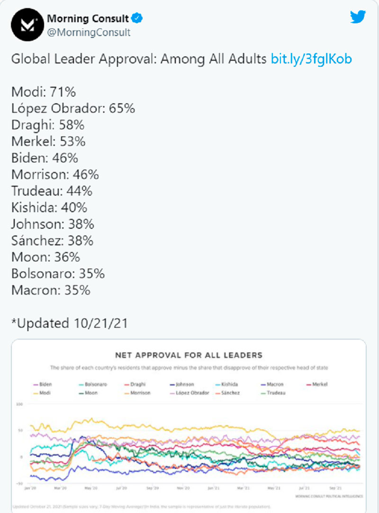Click the Morning Consult profile avatar
Screen dimensions: 379x513
(x=25, y=25)
